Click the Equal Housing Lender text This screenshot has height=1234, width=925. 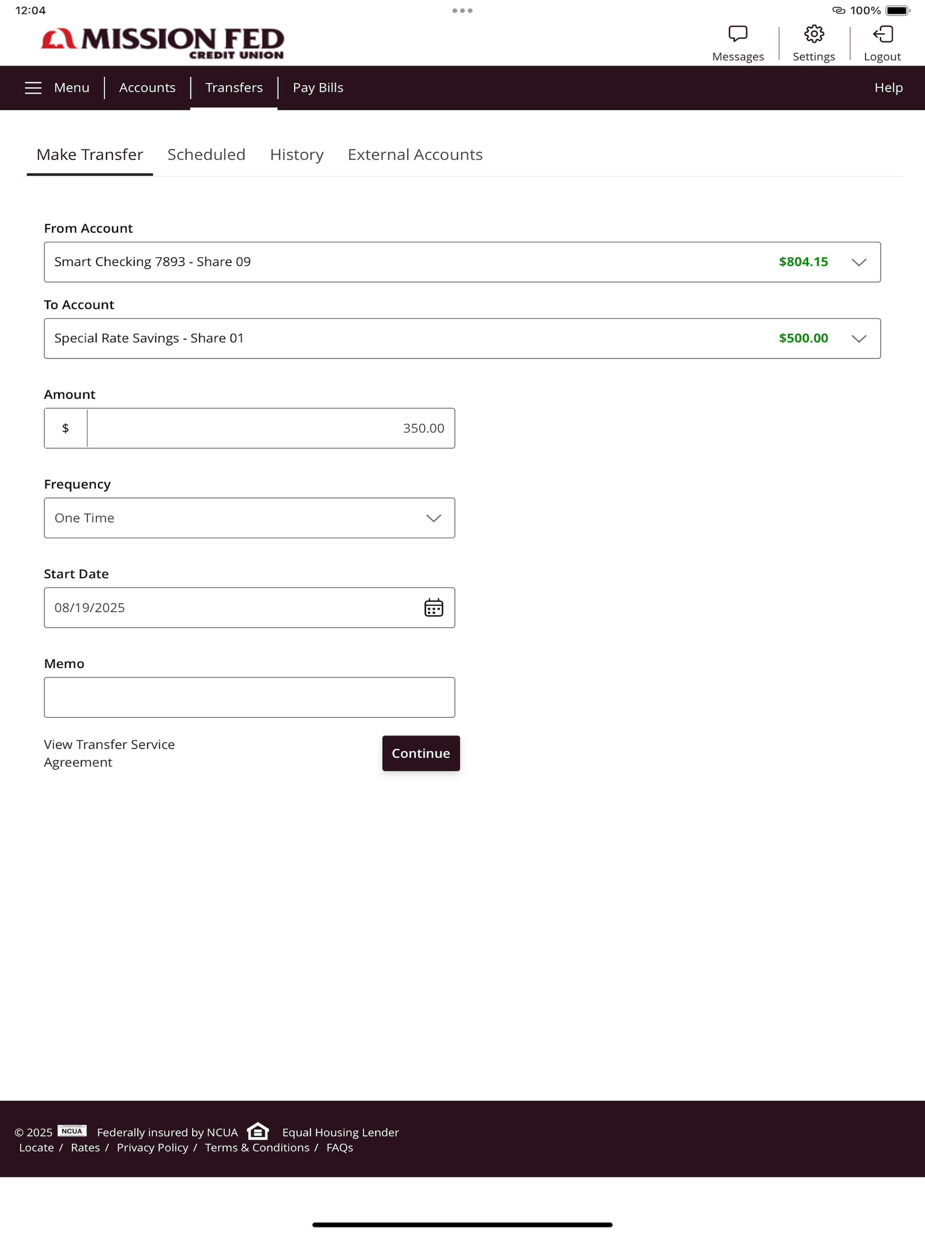tap(340, 1132)
